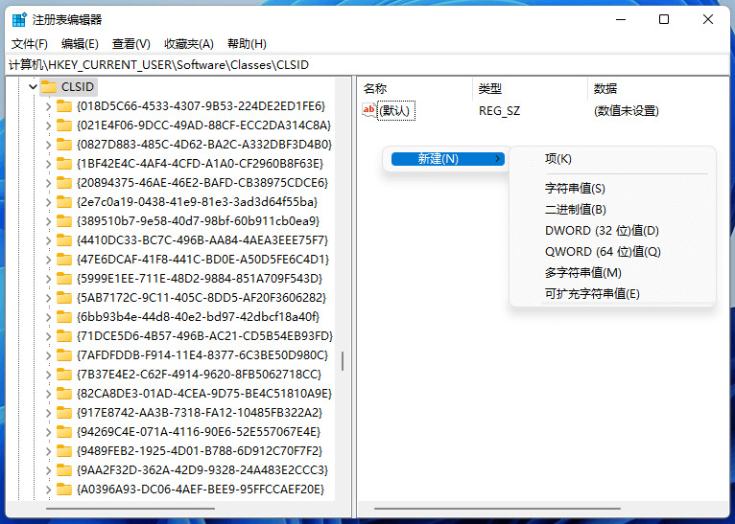Expand the {7AFDFDDB-F914-11E4-8377-6C3BE50D980C} key
The height and width of the screenshot is (524, 735).
(49, 355)
